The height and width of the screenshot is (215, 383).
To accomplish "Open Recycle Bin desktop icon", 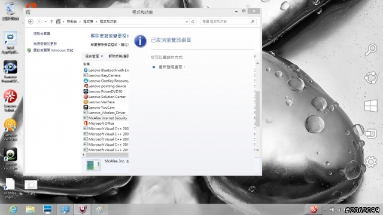I will [10, 11].
